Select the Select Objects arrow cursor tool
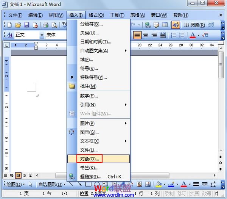The width and height of the screenshot is (227, 199). [x=30, y=184]
